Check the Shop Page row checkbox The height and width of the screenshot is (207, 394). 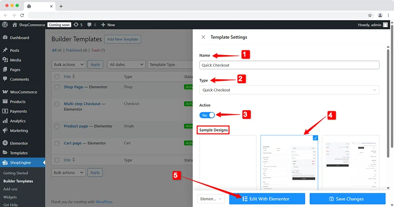click(x=57, y=87)
